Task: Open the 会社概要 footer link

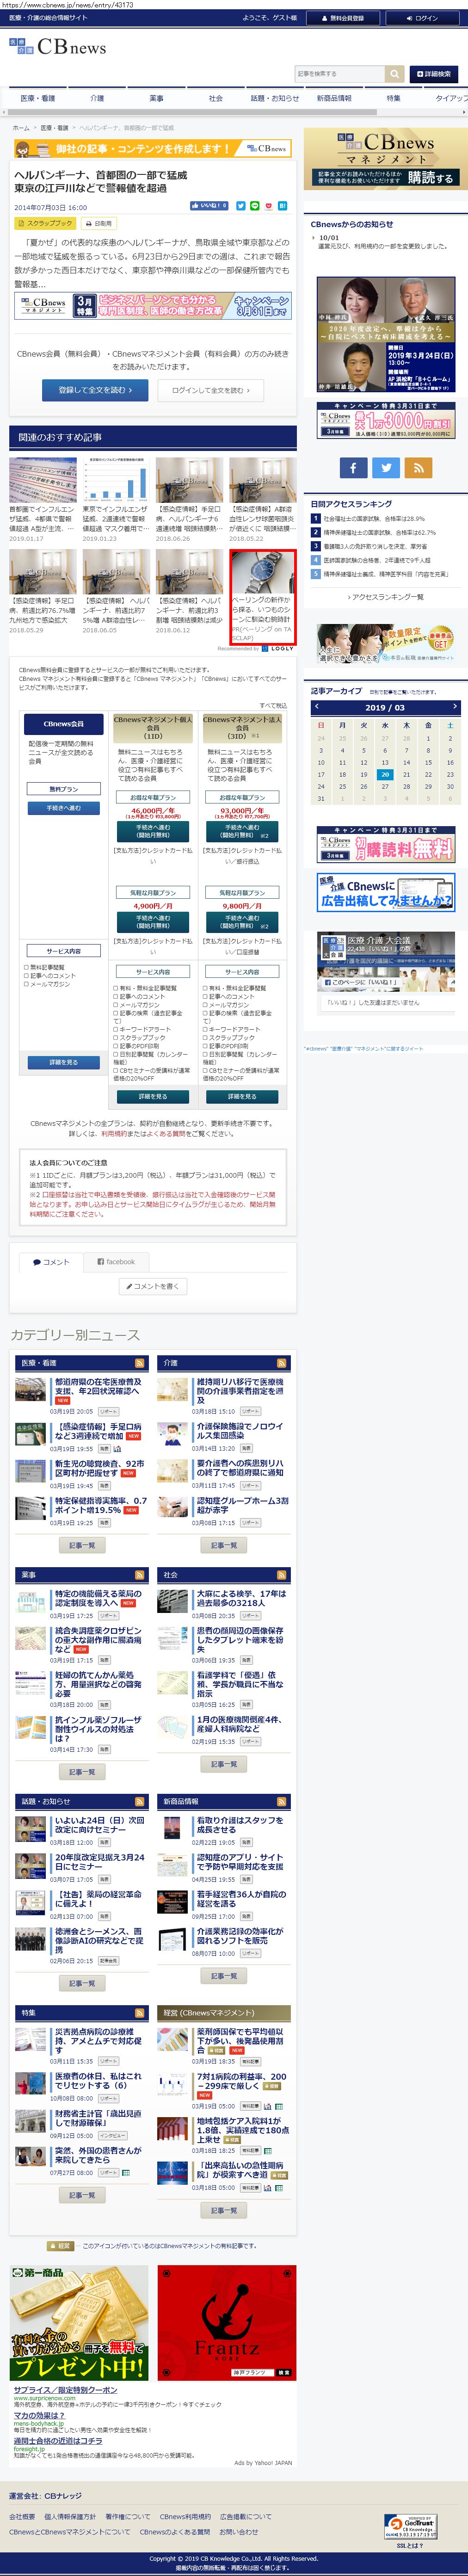Action: [22, 2517]
